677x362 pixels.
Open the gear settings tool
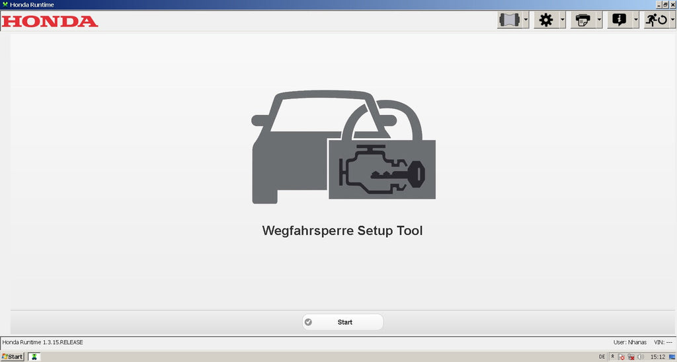click(x=546, y=20)
